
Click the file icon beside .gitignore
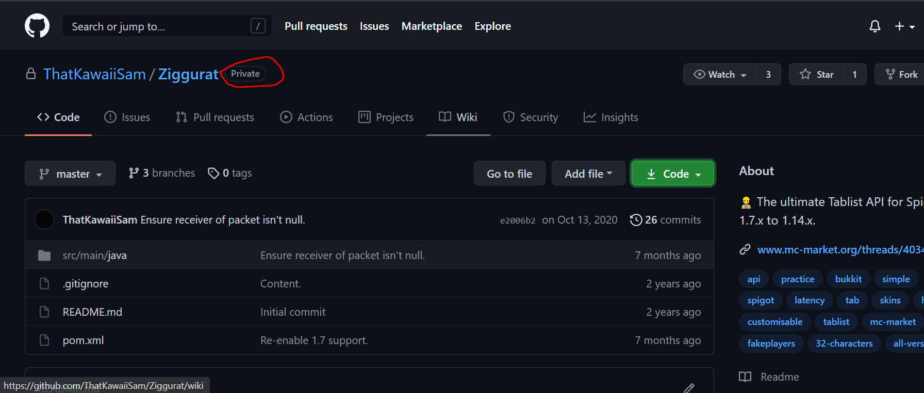pyautogui.click(x=44, y=284)
